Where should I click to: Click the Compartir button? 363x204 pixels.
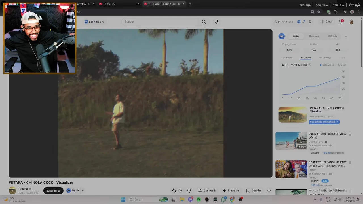[207, 190]
